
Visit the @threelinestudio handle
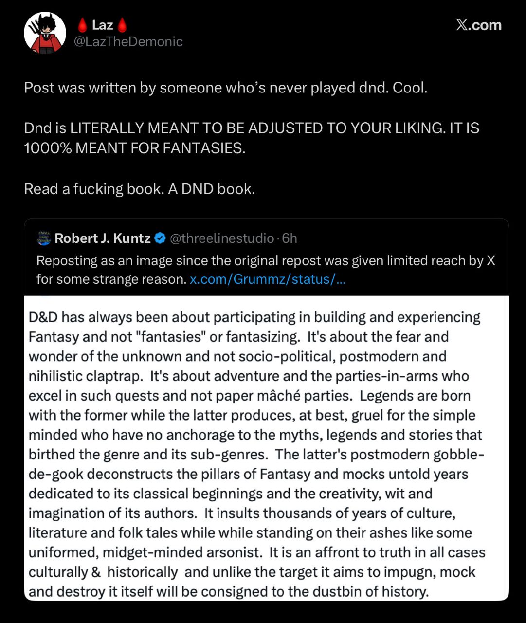tap(221, 238)
